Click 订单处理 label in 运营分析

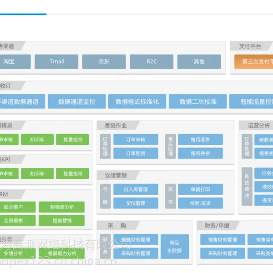[x=247, y=146]
